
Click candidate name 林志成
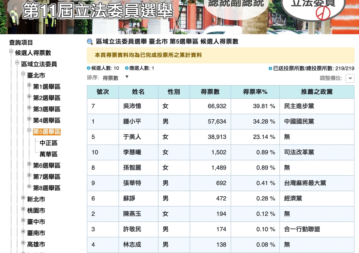click(x=132, y=245)
